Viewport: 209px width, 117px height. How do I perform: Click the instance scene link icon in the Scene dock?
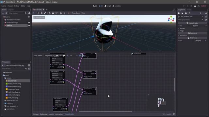[x=6, y=13]
